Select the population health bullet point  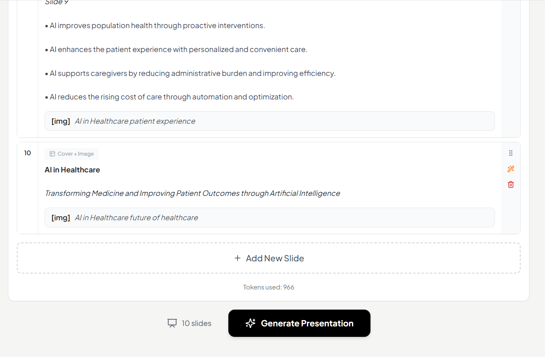point(155,26)
